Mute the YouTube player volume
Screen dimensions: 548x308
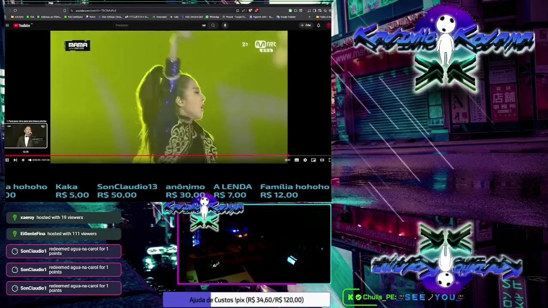click(x=23, y=160)
